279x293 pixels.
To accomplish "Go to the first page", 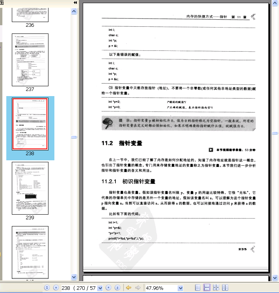I will [x=47, y=287].
